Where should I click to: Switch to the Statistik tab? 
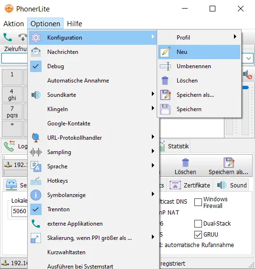click(175, 146)
